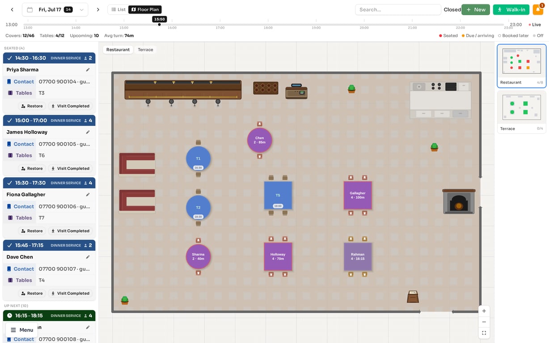Image resolution: width=549 pixels, height=343 pixels.
Task: Restore James Holloway's booking
Action: tap(32, 168)
